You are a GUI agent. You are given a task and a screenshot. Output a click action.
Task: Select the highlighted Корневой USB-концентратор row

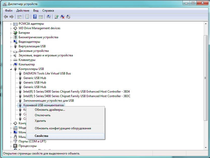[41, 105]
